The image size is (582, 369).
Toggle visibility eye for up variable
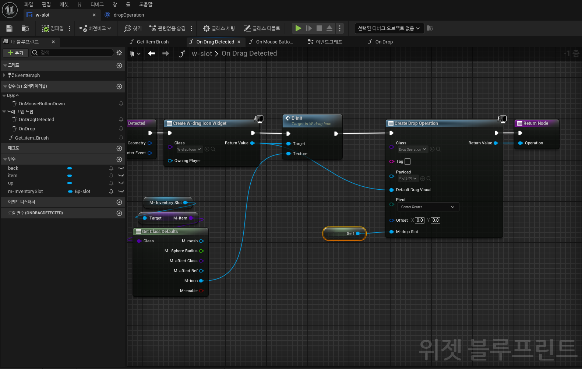[x=121, y=183]
